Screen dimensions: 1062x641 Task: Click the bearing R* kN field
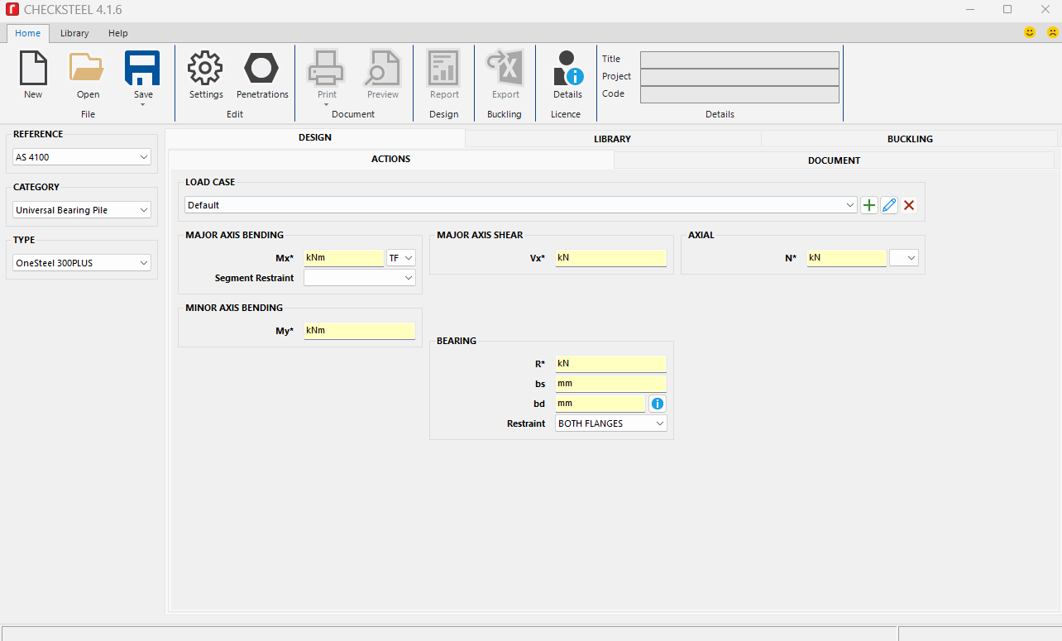[x=611, y=364]
